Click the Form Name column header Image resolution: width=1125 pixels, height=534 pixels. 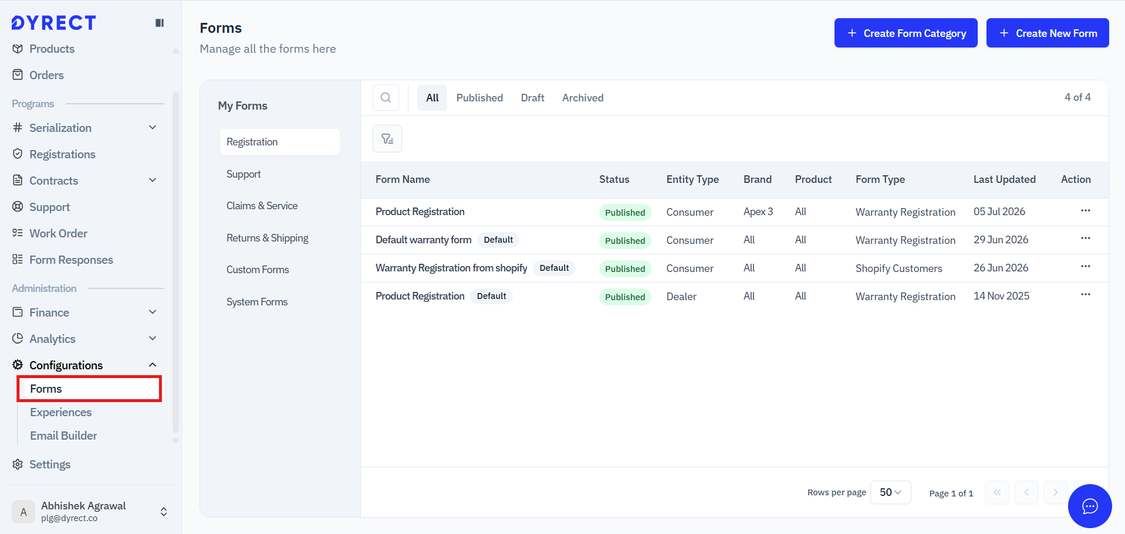403,179
